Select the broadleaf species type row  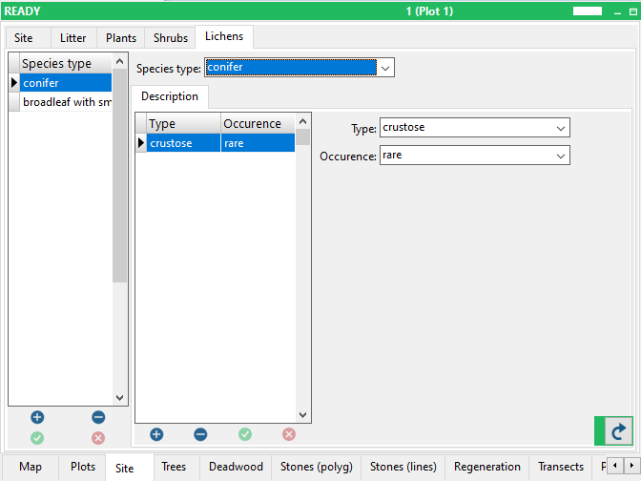click(x=66, y=102)
